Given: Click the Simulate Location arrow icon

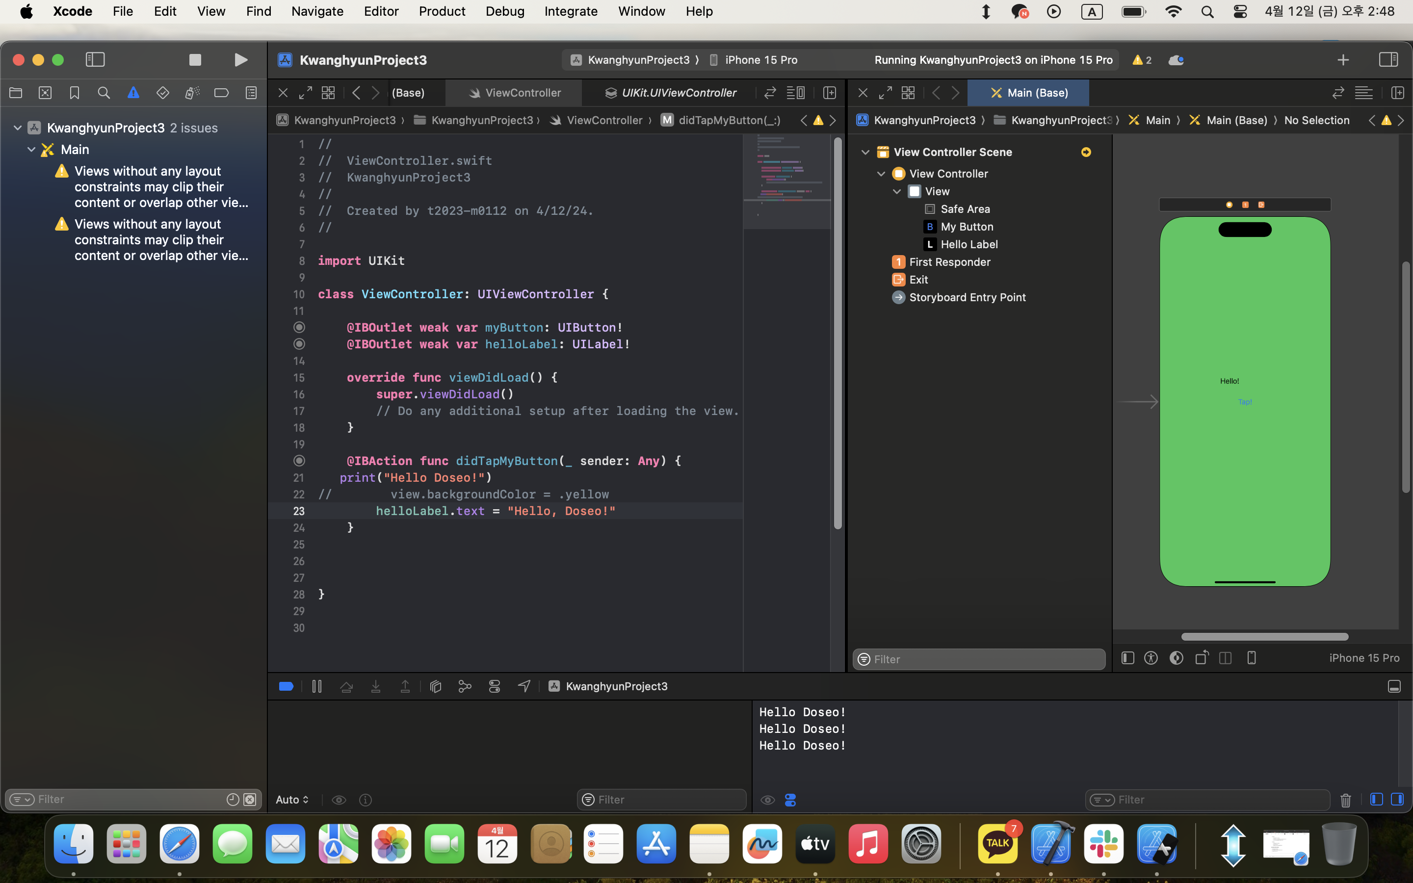Looking at the screenshot, I should (524, 686).
